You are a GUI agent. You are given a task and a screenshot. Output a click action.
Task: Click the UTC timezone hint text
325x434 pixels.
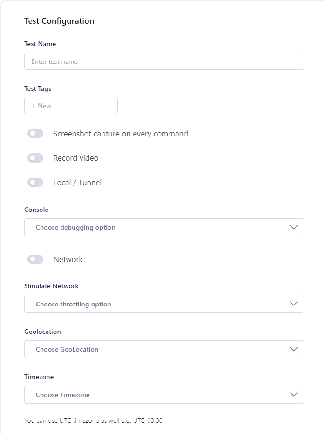tap(93, 420)
